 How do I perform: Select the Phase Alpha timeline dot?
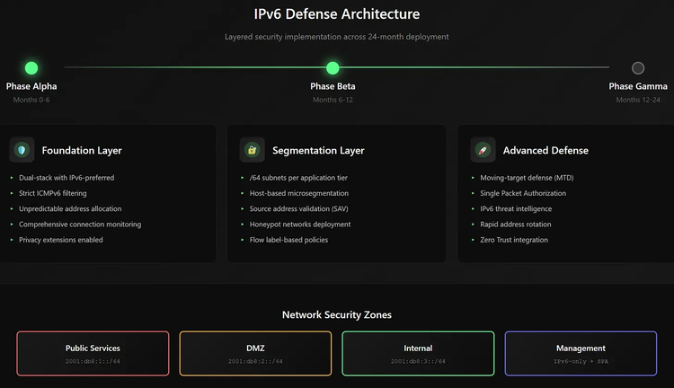31,67
